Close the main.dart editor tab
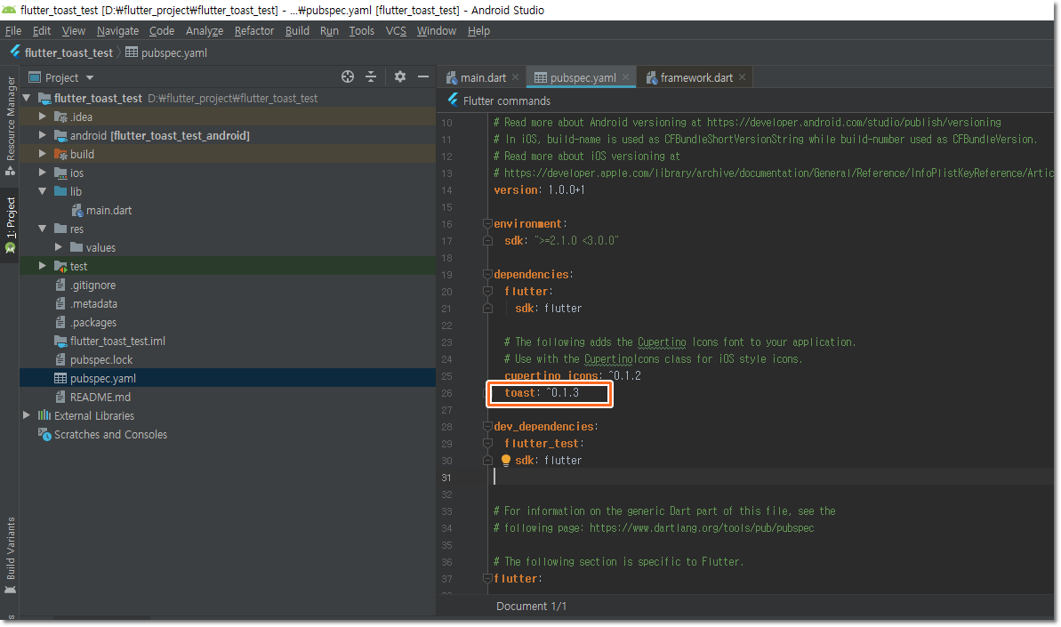 click(x=516, y=77)
